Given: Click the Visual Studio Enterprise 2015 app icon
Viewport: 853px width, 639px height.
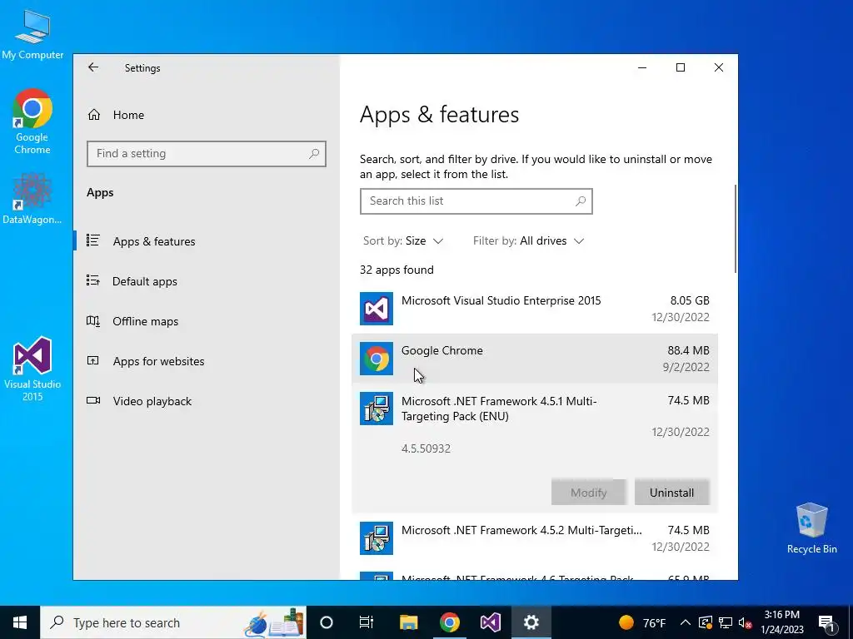Looking at the screenshot, I should point(376,309).
